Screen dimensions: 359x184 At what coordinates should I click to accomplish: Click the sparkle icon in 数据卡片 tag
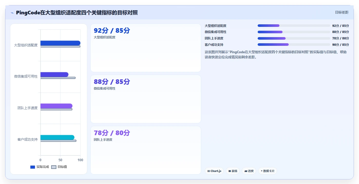(x=261, y=171)
